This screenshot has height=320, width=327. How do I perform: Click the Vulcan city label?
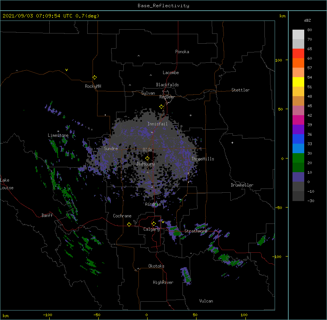(x=206, y=301)
